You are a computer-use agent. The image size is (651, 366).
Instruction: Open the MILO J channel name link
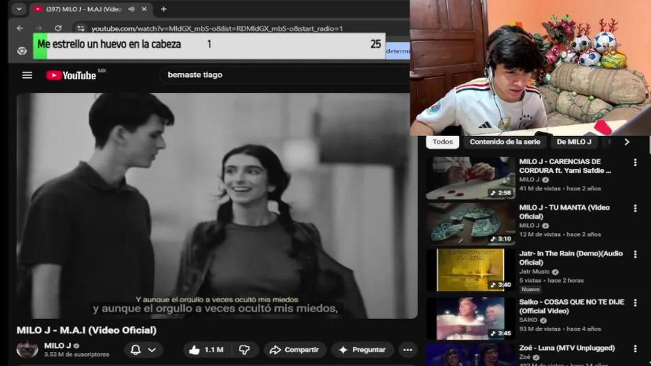click(58, 346)
